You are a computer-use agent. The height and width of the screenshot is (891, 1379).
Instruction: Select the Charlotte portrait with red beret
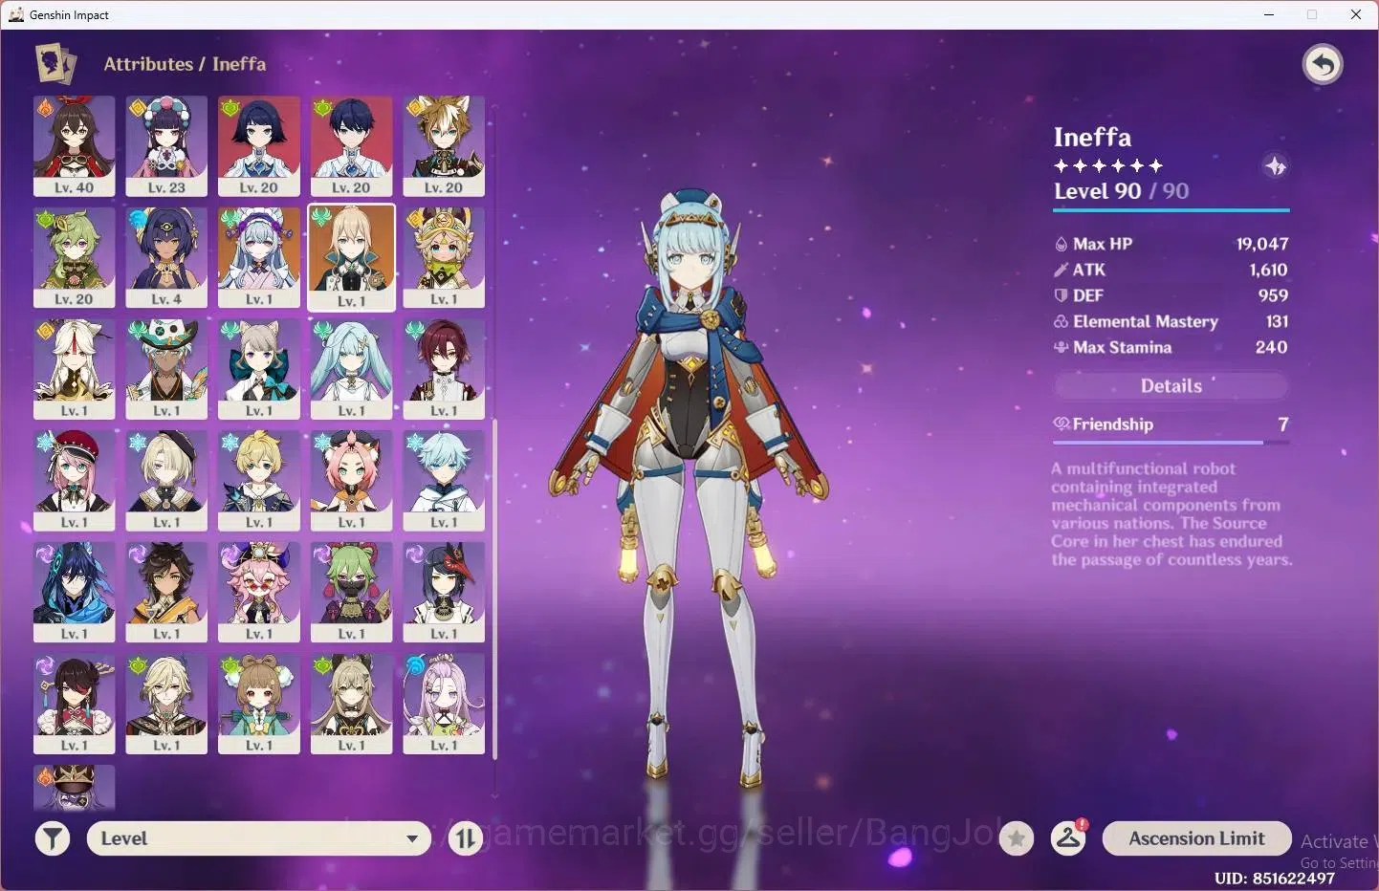[75, 481]
